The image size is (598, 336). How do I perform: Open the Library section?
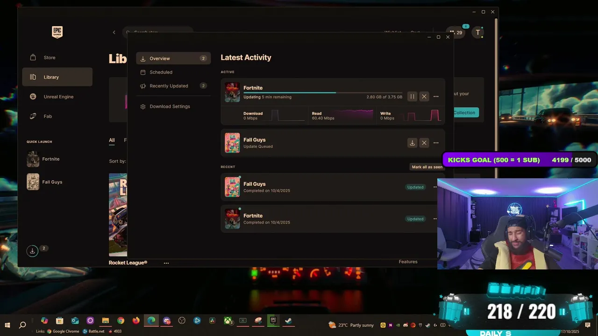[x=57, y=77]
